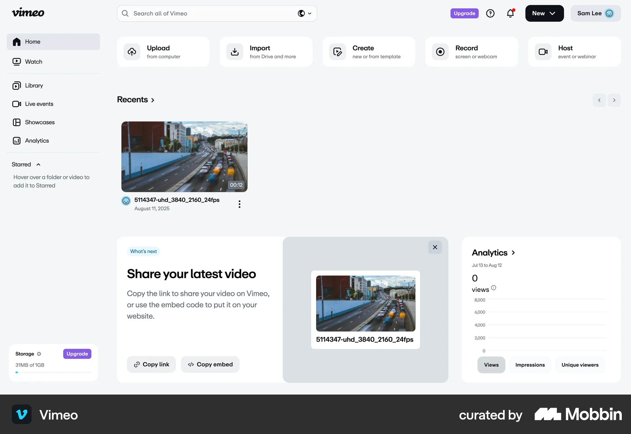Keep Views selected on the analytics chart
The image size is (631, 434).
pyautogui.click(x=491, y=365)
